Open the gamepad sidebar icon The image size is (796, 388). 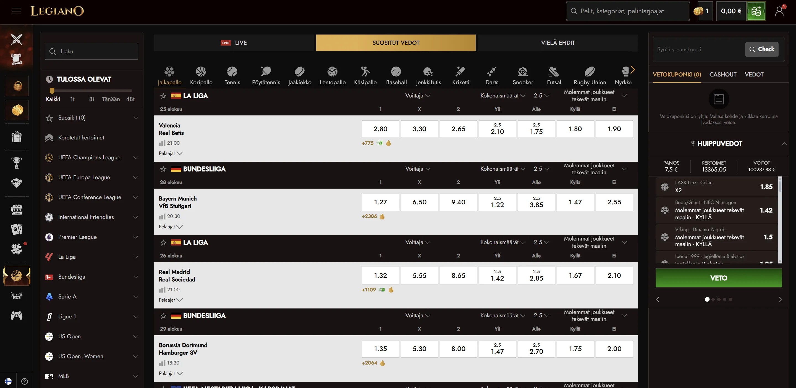[x=16, y=315]
